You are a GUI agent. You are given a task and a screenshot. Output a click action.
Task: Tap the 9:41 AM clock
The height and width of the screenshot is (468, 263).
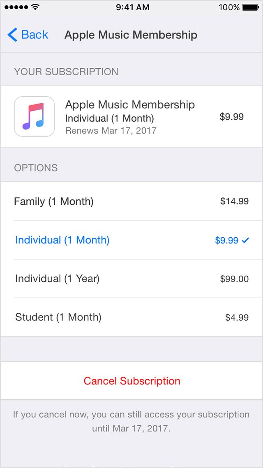(x=131, y=7)
